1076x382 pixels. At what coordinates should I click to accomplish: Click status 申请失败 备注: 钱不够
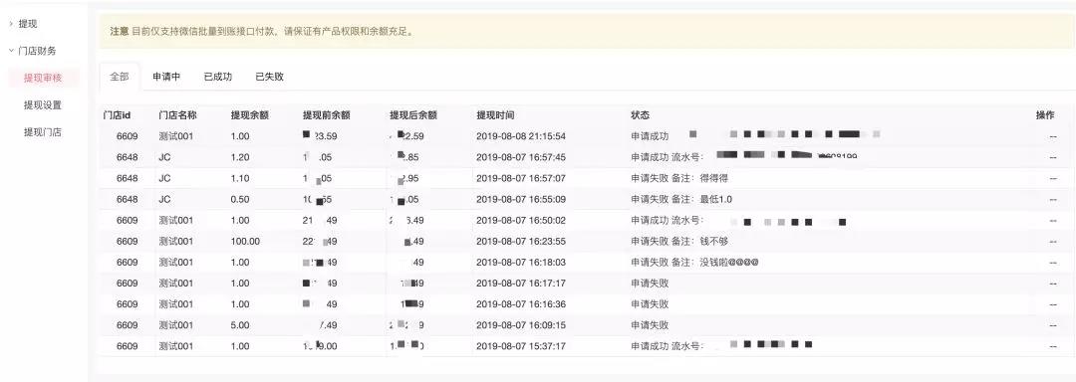679,241
